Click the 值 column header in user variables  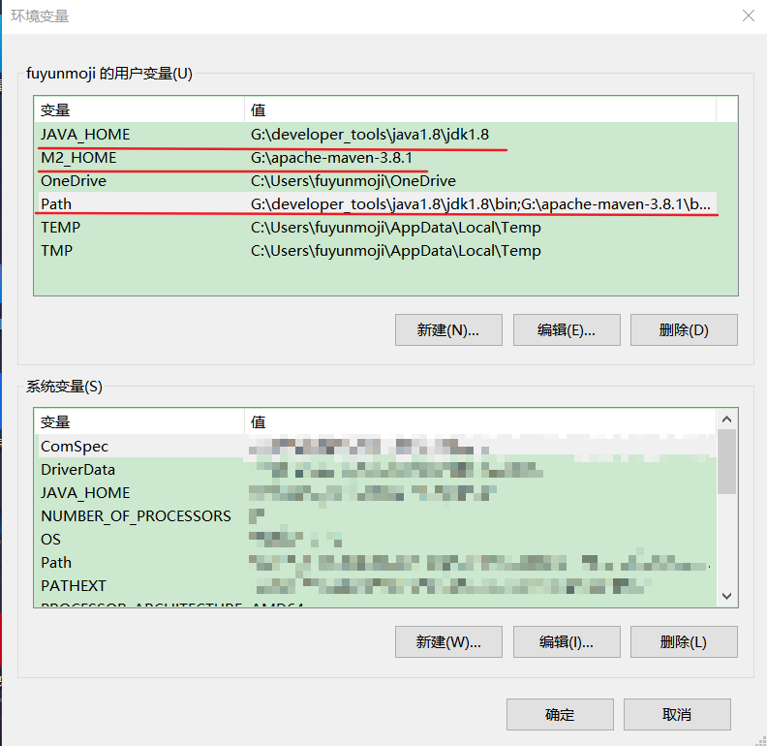(480, 109)
